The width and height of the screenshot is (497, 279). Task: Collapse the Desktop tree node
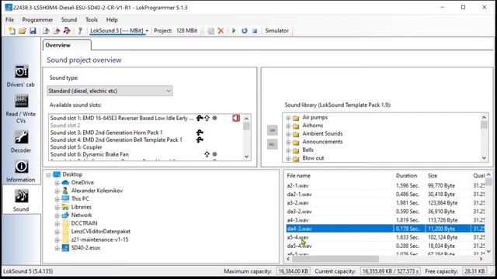click(x=48, y=174)
